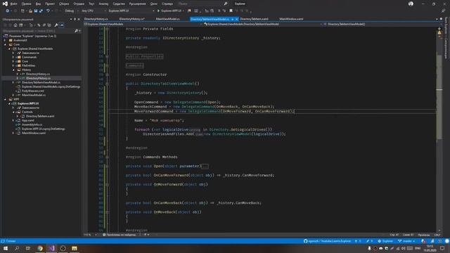Click the Visual Studio logo icon
Image resolution: width=450 pixels, height=253 pixels.
[5, 4]
